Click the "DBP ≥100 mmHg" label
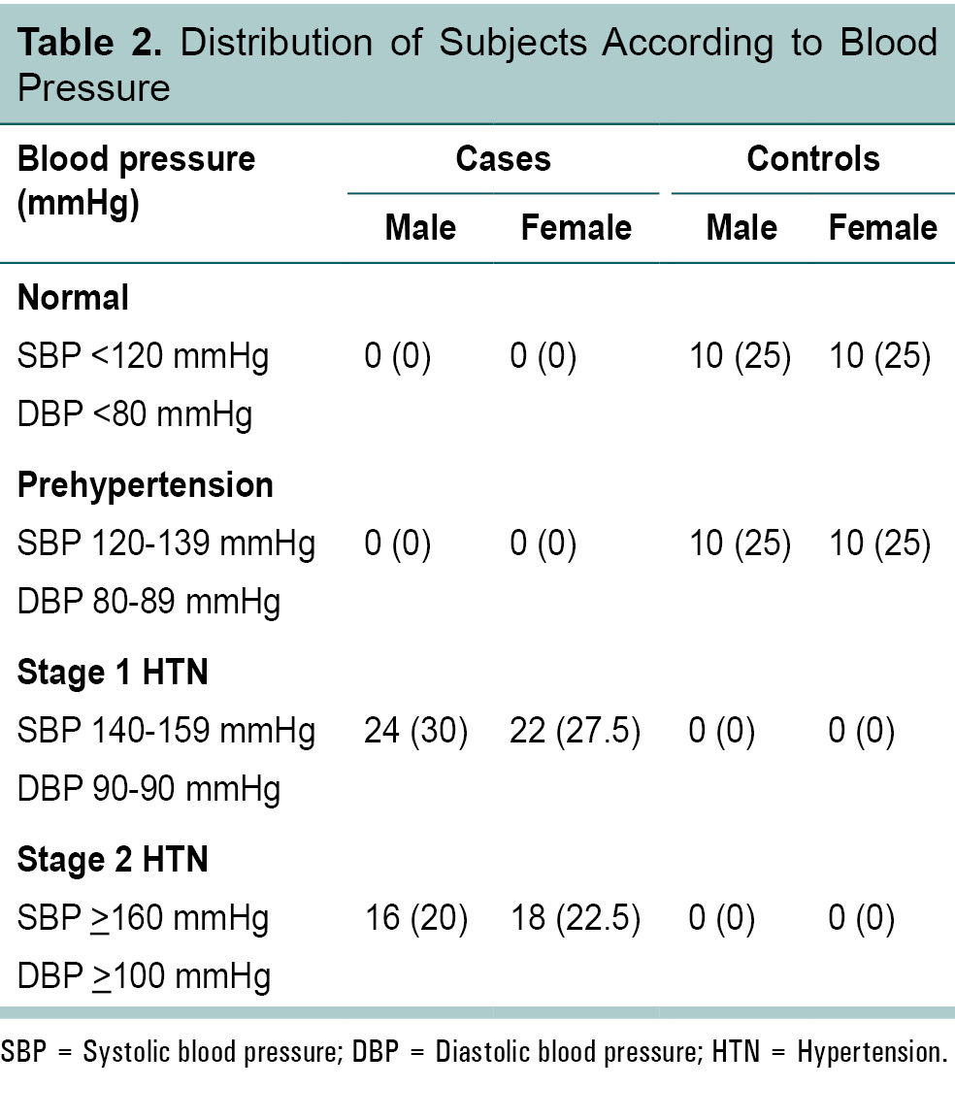 click(143, 977)
